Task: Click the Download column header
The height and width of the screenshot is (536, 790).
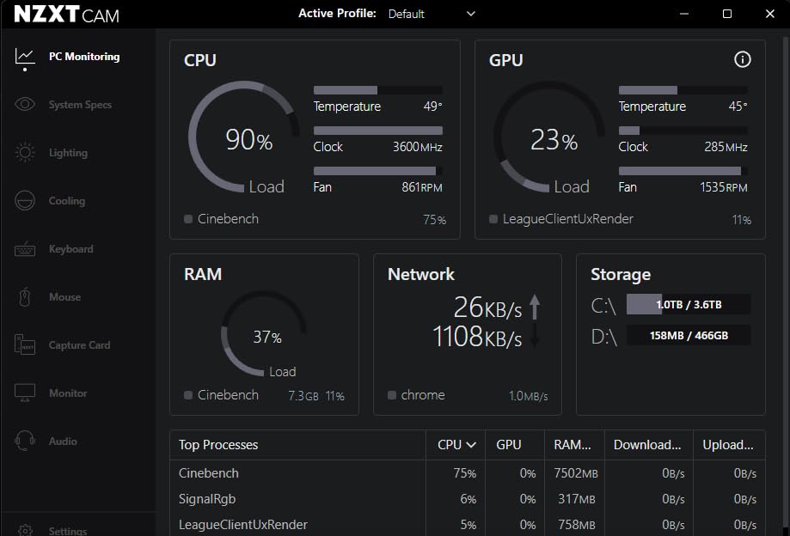Action: pos(647,445)
